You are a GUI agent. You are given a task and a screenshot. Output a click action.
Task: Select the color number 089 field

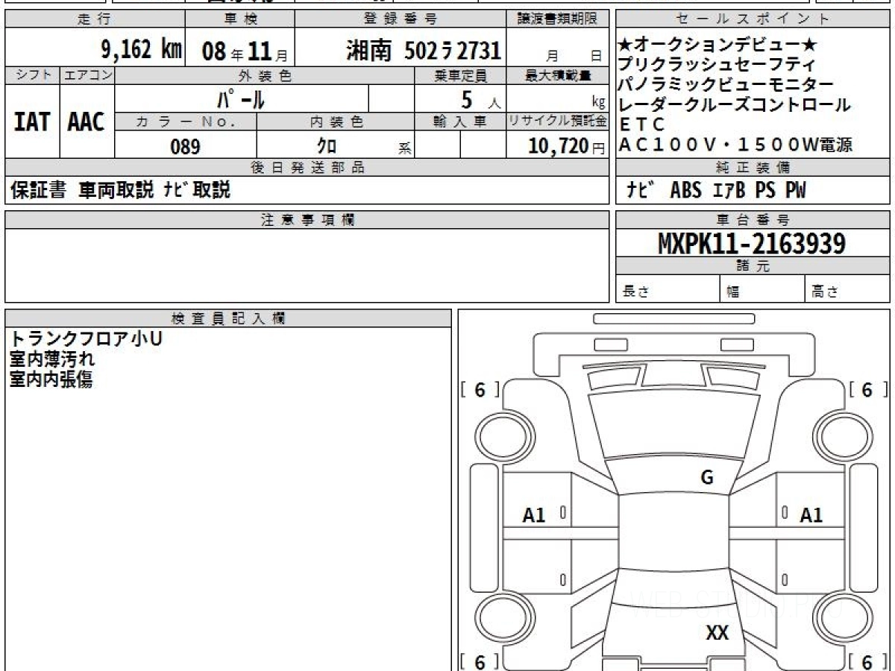click(x=185, y=147)
